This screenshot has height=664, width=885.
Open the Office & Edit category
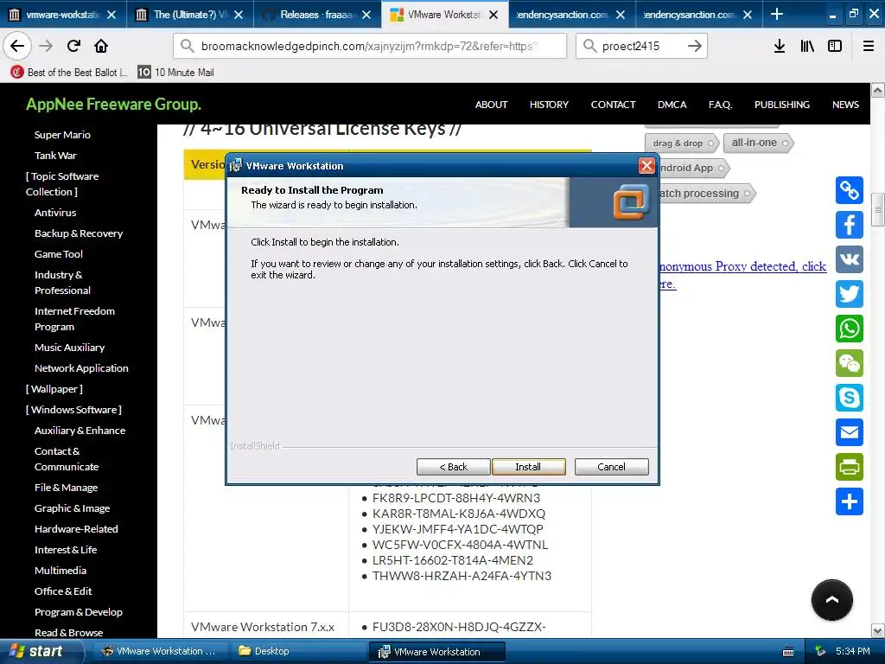click(x=63, y=591)
